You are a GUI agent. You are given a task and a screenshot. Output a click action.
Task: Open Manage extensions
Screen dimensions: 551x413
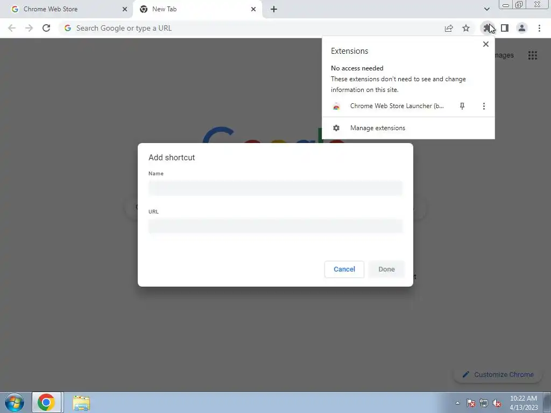point(408,128)
